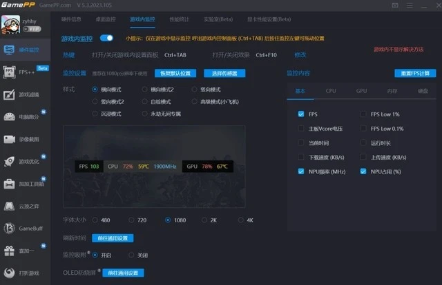Switch to the 性能统计 tab
This screenshot has width=442, height=285.
(179, 19)
